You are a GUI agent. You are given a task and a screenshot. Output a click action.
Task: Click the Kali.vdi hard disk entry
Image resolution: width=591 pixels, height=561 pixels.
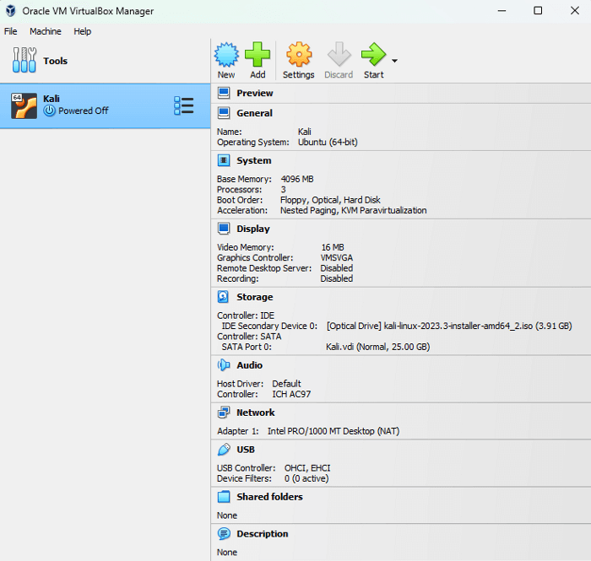(377, 347)
